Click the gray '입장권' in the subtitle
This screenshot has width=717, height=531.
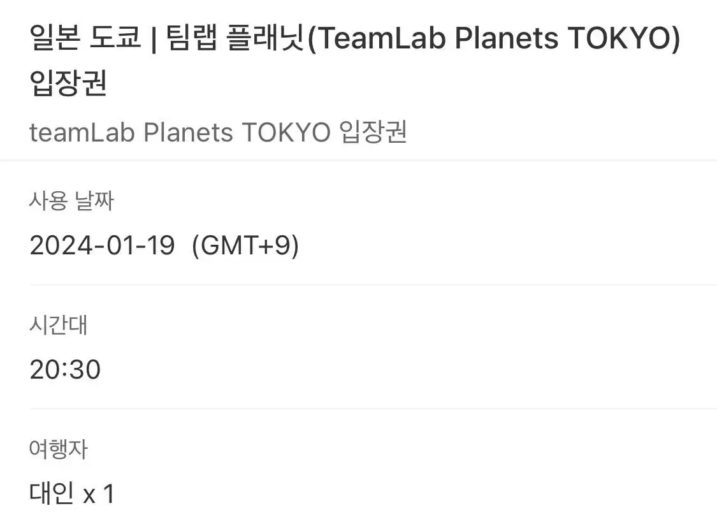[x=373, y=132]
